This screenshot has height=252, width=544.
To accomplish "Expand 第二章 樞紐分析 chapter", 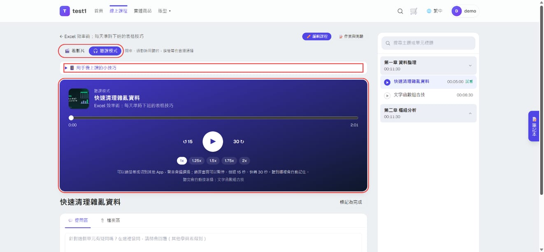I will (x=428, y=113).
